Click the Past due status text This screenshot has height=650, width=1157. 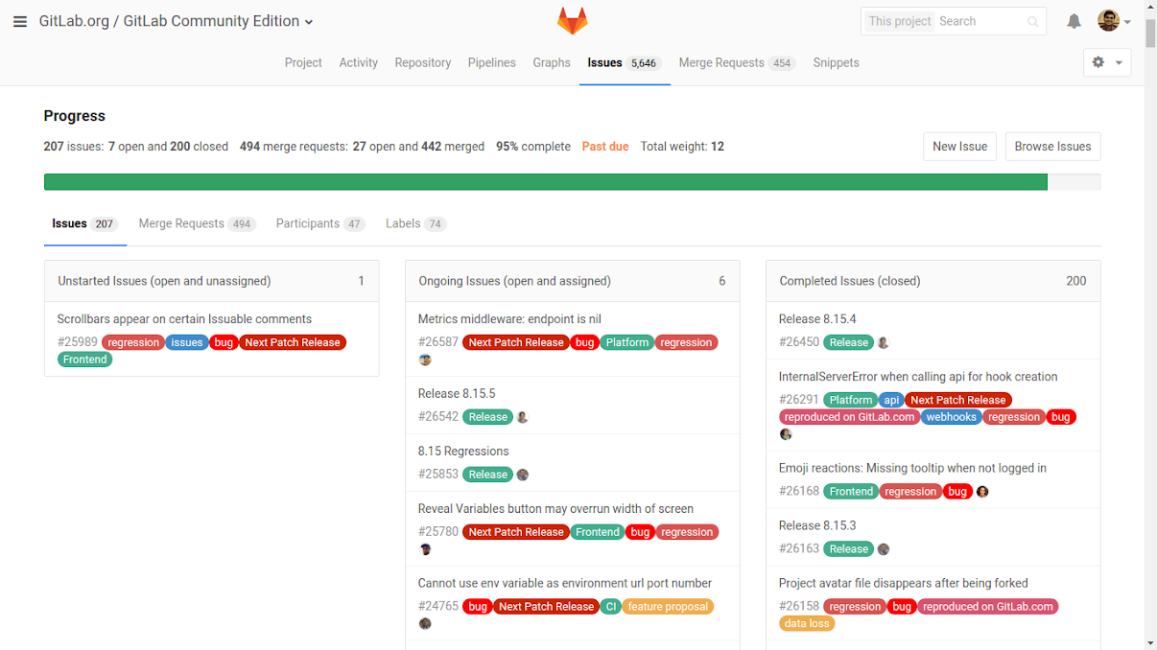[605, 147]
